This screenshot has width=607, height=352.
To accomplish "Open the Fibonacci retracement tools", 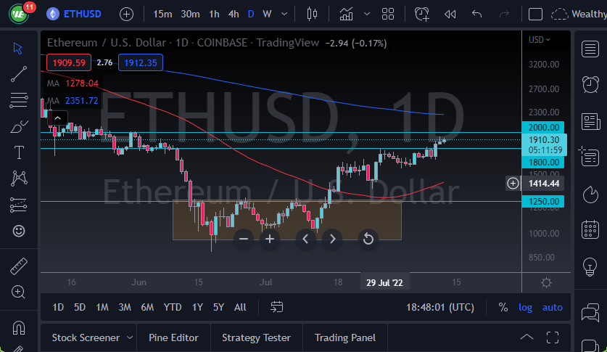I will [19, 100].
